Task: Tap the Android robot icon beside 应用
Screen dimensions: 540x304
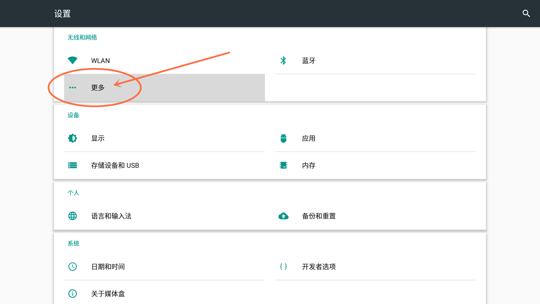Action: [283, 138]
